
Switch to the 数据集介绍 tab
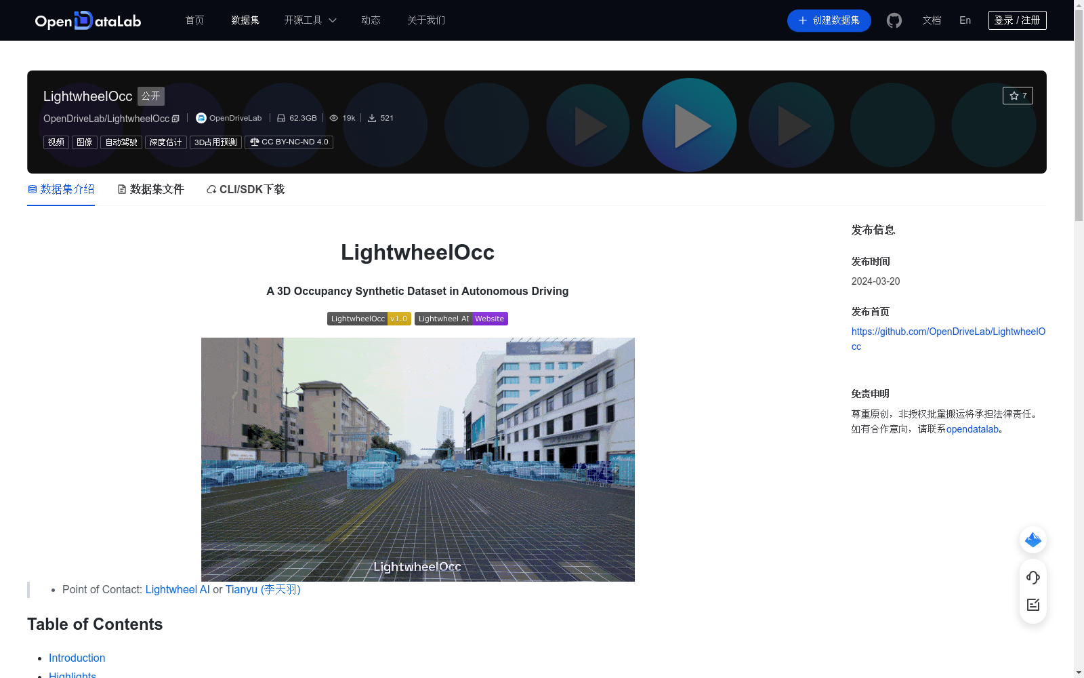(61, 189)
